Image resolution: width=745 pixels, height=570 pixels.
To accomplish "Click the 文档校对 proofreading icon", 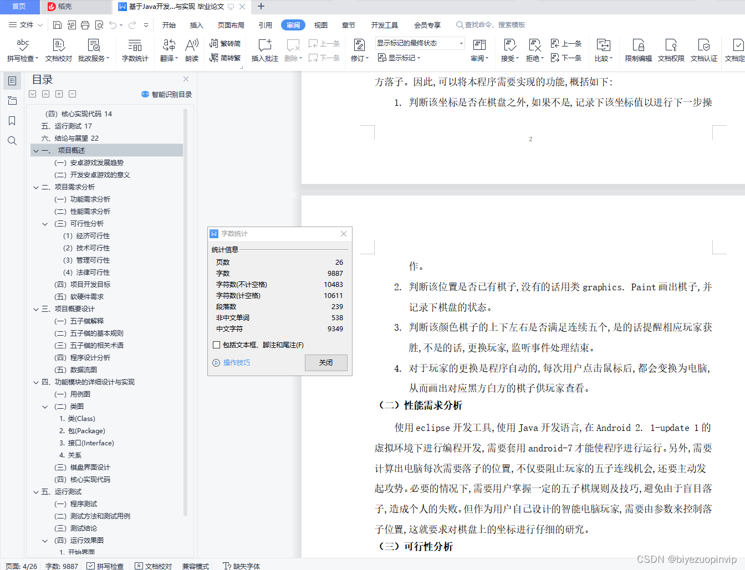I will [x=59, y=50].
